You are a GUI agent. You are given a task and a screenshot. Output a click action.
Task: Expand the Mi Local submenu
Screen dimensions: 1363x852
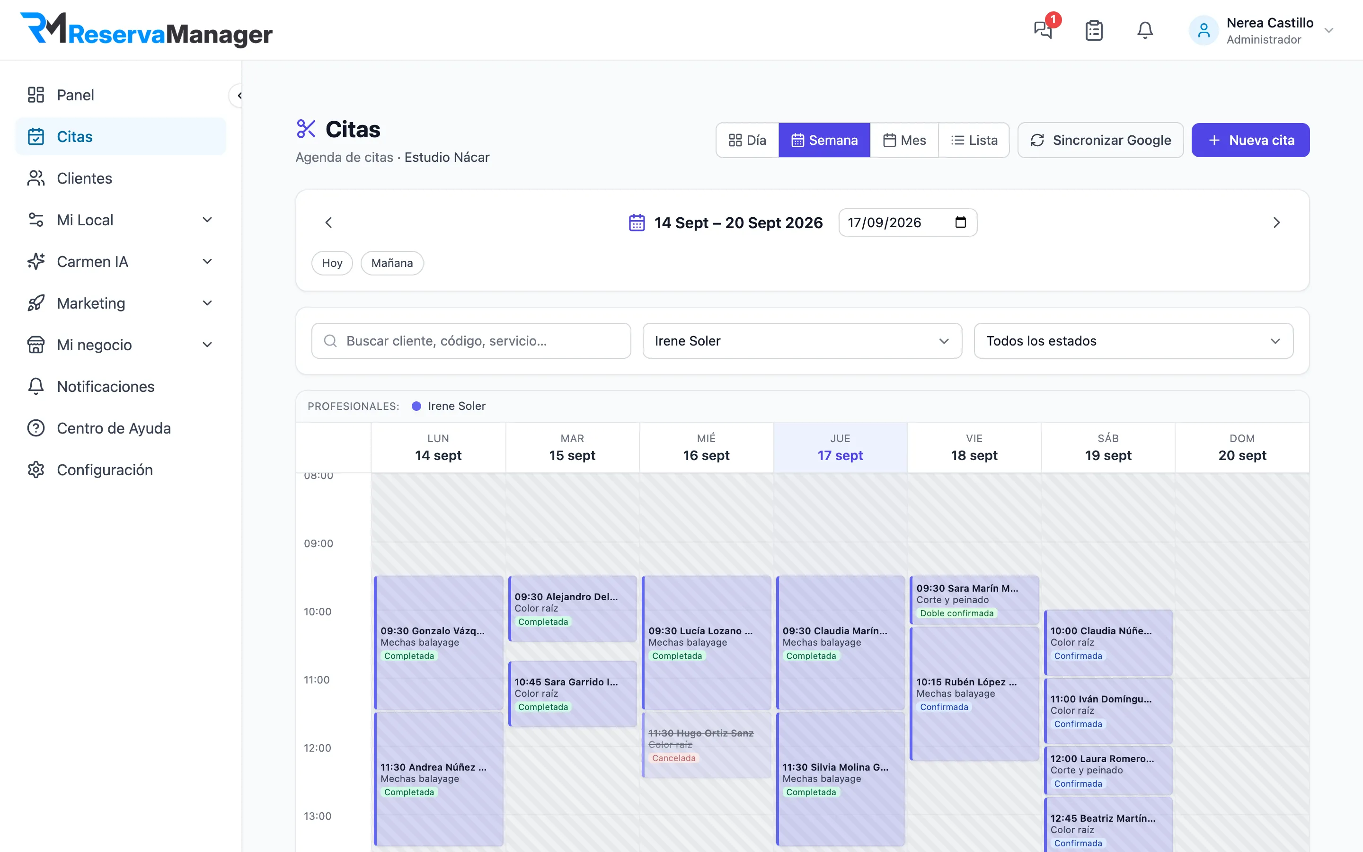(207, 220)
